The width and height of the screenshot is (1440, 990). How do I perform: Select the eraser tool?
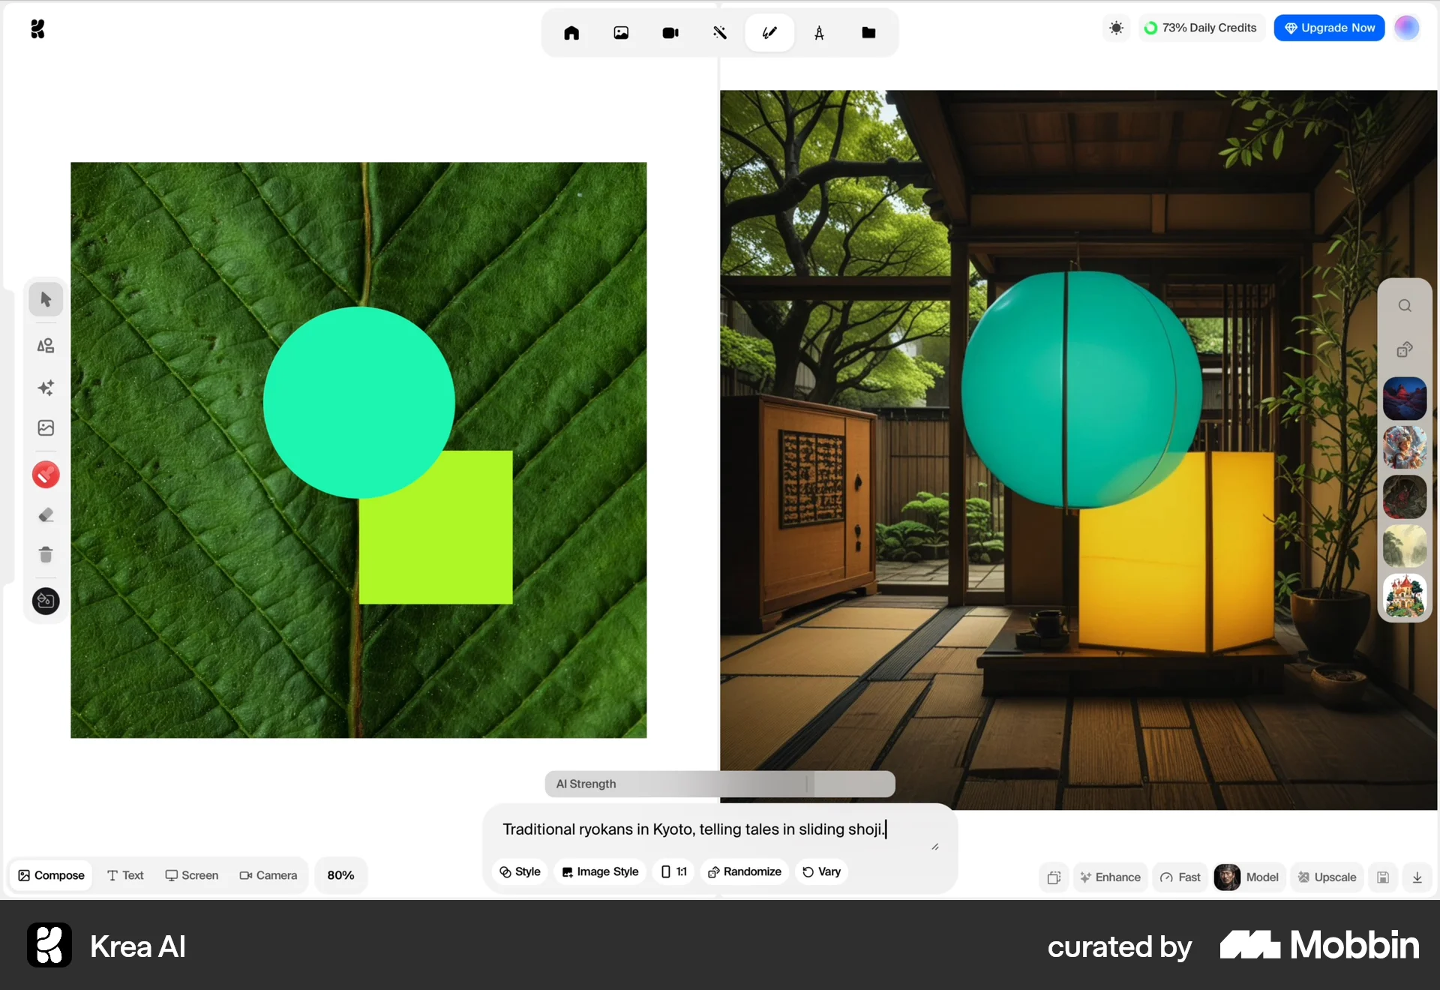[46, 515]
